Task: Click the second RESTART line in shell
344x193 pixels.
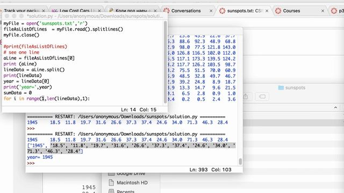Action: 126,134
